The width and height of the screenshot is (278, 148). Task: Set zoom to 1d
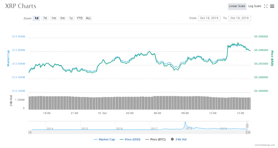36,18
